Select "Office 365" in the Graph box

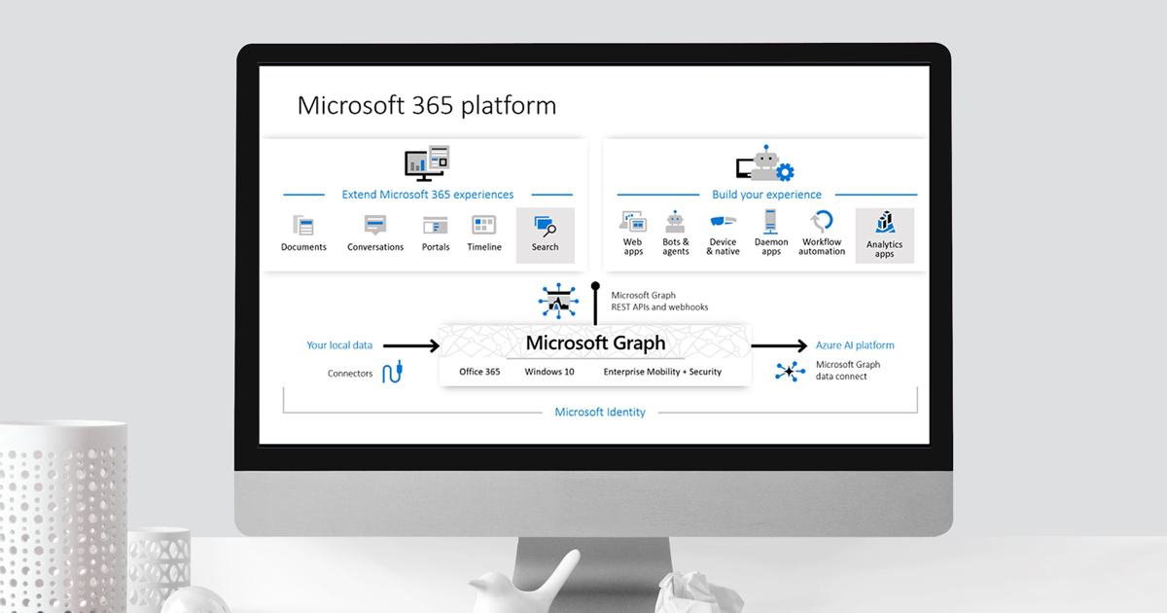pos(479,372)
